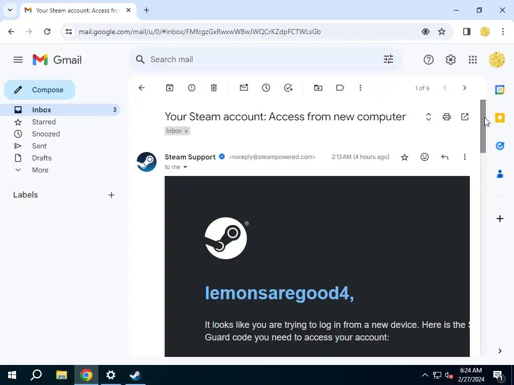This screenshot has height=385, width=514.
Task: Open message More menu beside reply
Action: coord(464,157)
